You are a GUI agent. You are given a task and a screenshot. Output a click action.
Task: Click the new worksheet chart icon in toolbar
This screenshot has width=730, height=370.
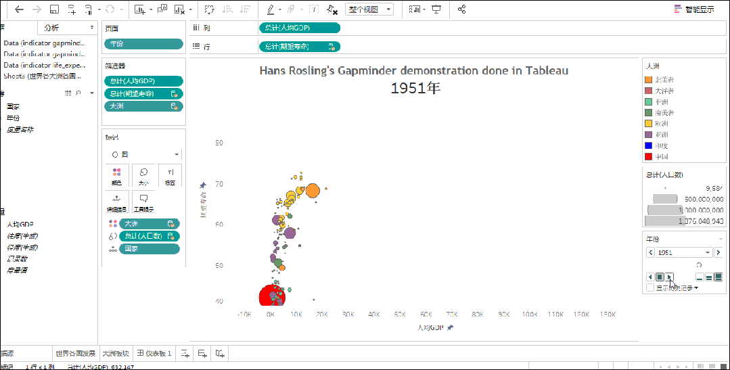[139, 9]
